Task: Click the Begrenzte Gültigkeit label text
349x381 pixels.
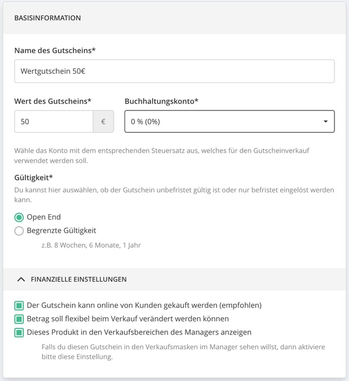Action: (x=61, y=230)
